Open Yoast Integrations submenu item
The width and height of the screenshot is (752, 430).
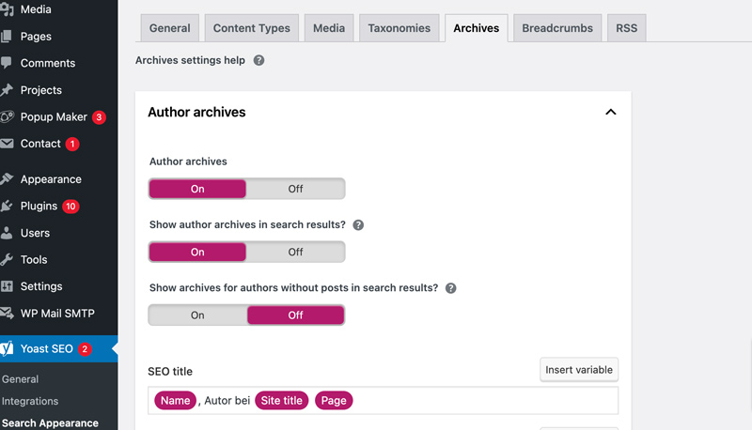point(30,401)
